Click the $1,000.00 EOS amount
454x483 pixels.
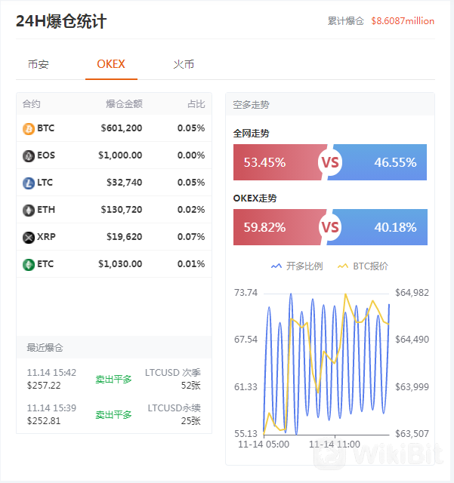click(x=120, y=155)
